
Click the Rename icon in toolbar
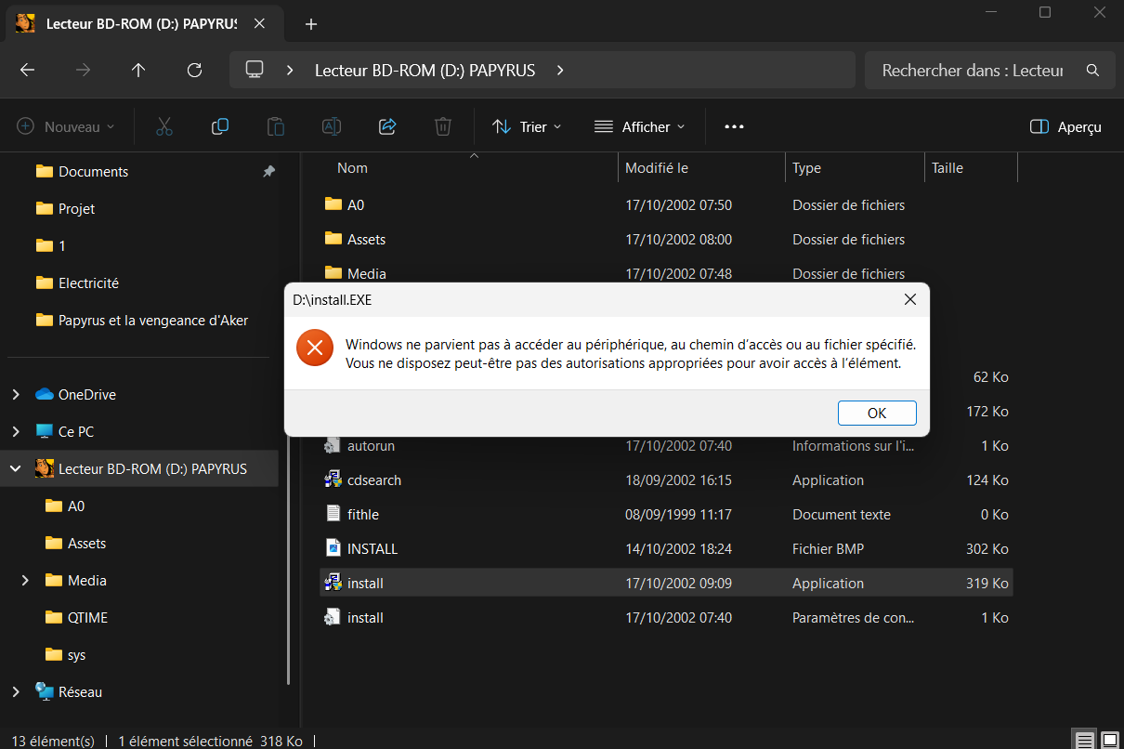click(x=332, y=126)
